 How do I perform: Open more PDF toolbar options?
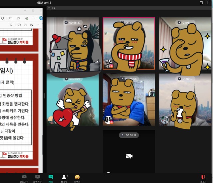(38, 25)
